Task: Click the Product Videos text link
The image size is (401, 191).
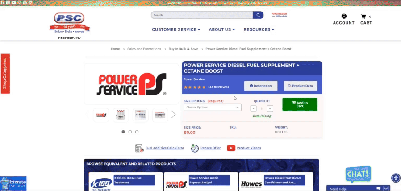Action: (249, 148)
